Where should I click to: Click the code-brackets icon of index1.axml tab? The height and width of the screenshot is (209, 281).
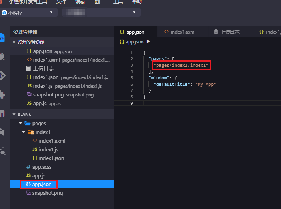pos(166,32)
